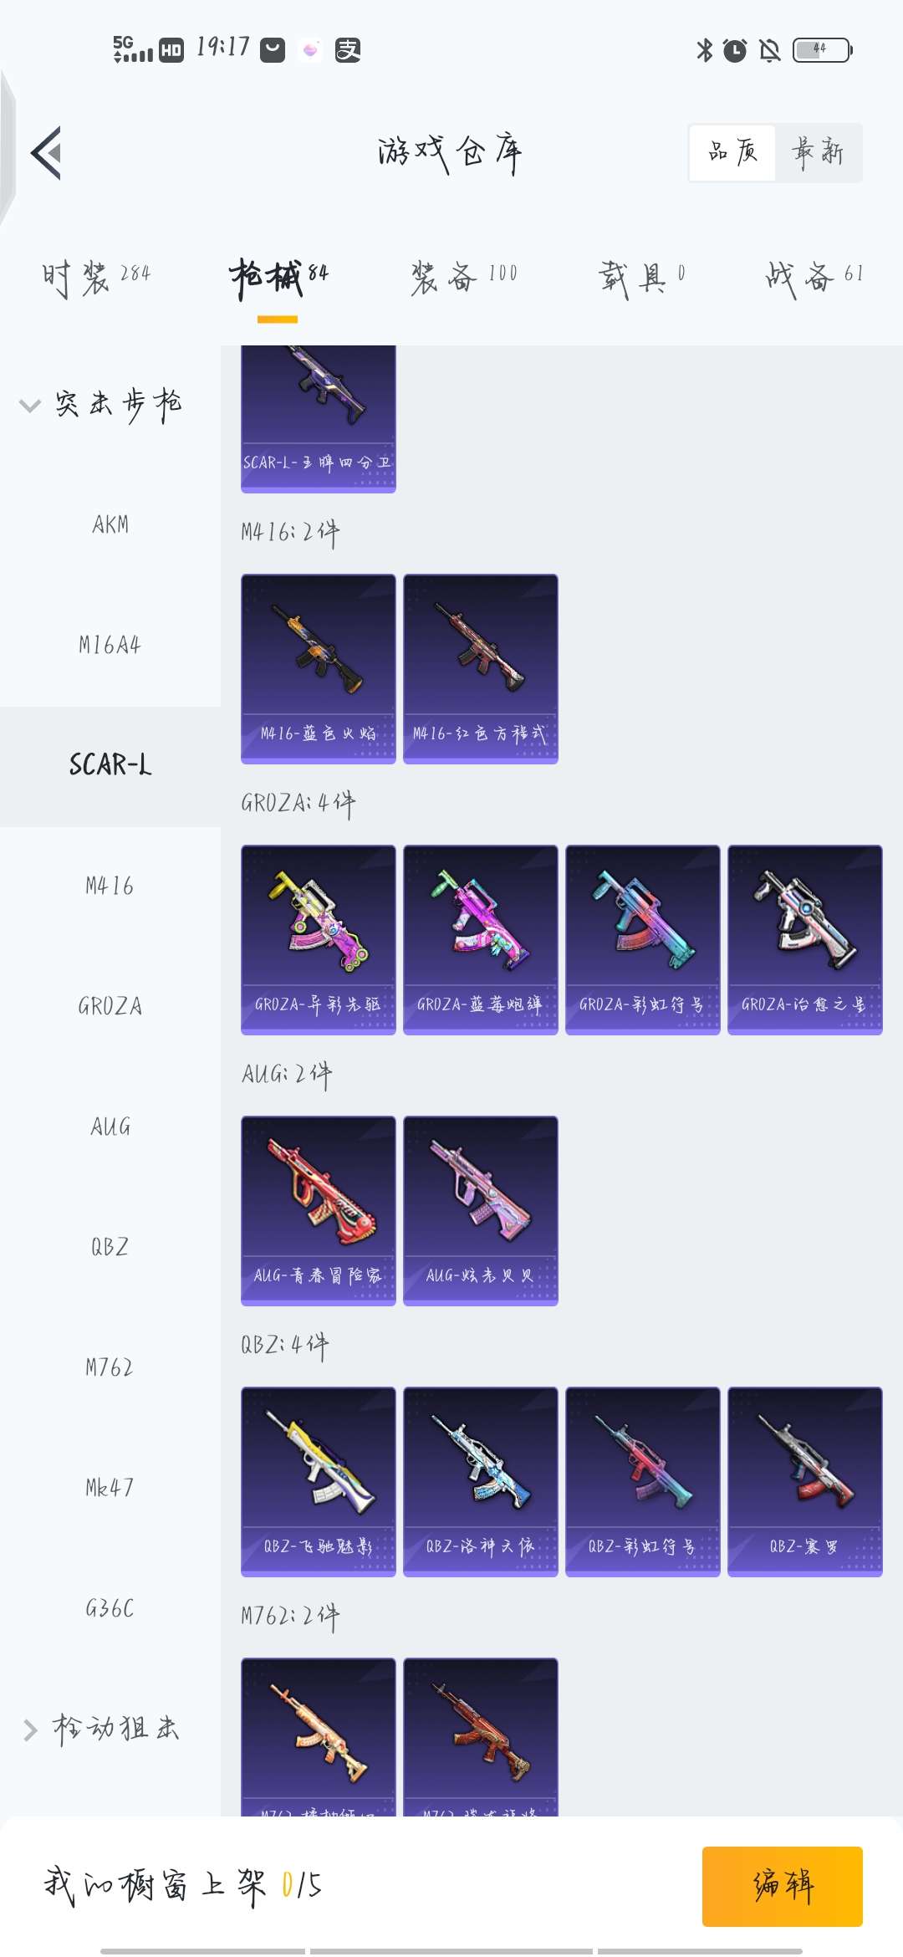Open the 载具 tab
903x1957 pixels.
(x=642, y=278)
